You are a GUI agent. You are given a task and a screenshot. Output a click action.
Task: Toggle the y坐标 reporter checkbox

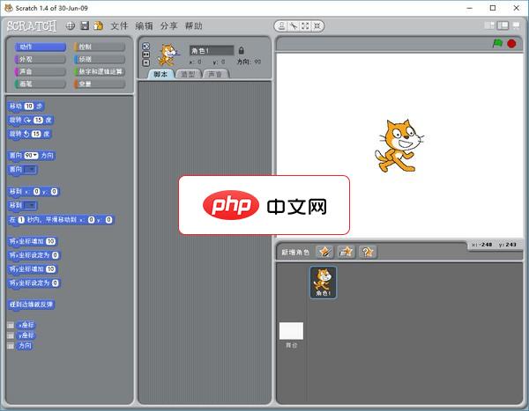[x=11, y=335]
